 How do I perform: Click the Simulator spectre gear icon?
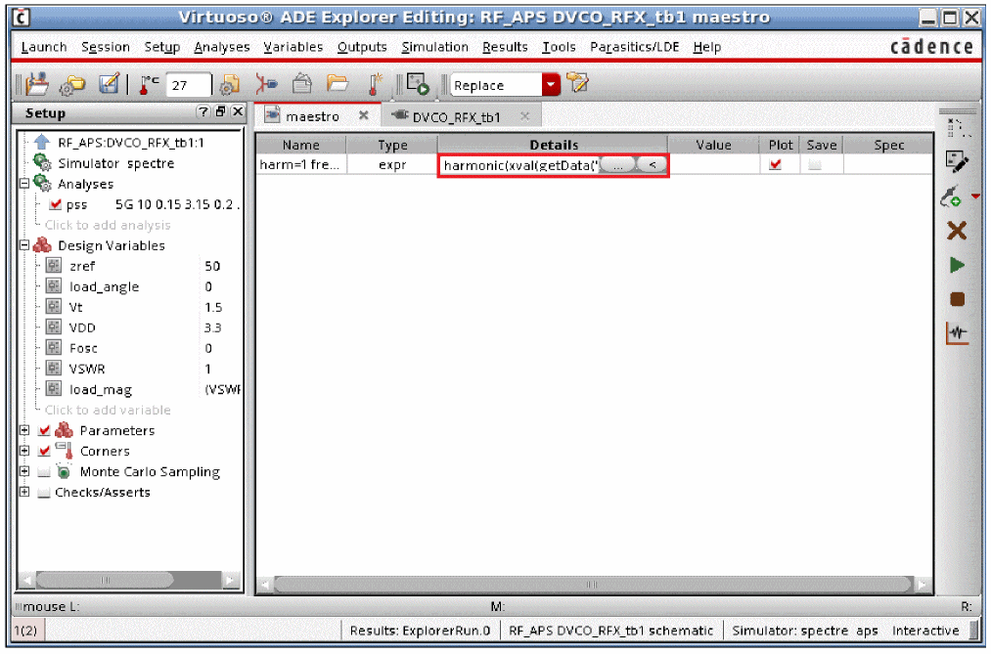42,163
